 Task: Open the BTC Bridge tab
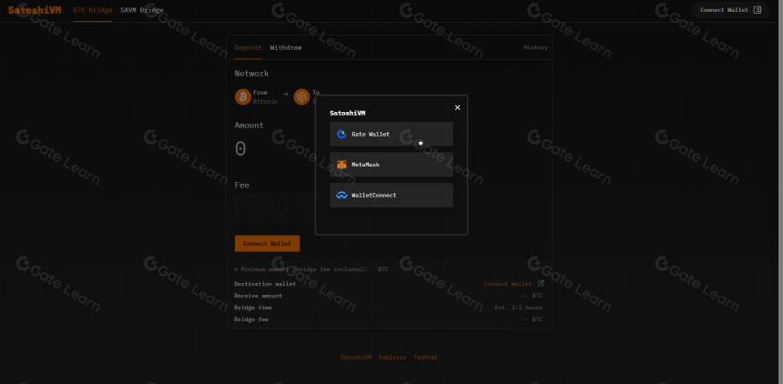point(92,10)
